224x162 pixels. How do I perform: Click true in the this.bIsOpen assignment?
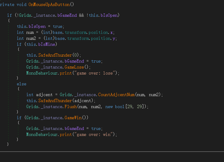click(58, 27)
